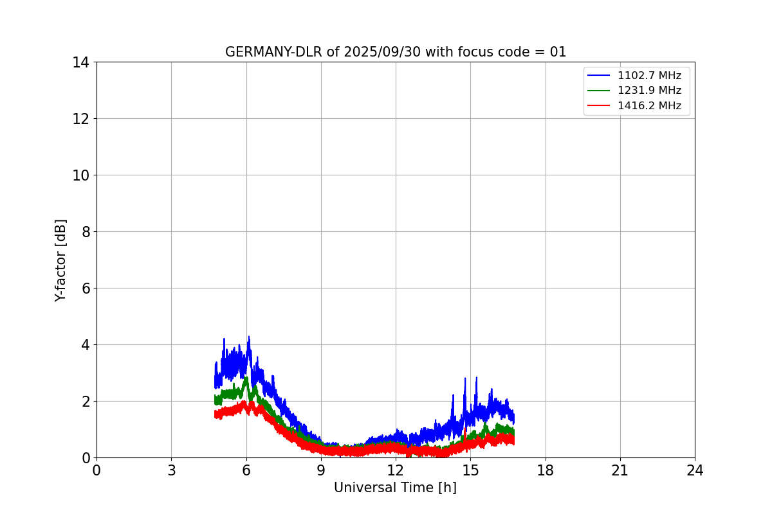772x514 pixels.
Task: Click the 1102.7 MHz legend label
Action: [649, 76]
